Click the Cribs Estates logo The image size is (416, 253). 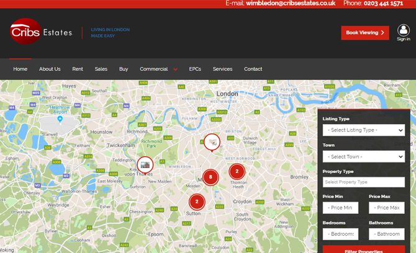(x=42, y=32)
